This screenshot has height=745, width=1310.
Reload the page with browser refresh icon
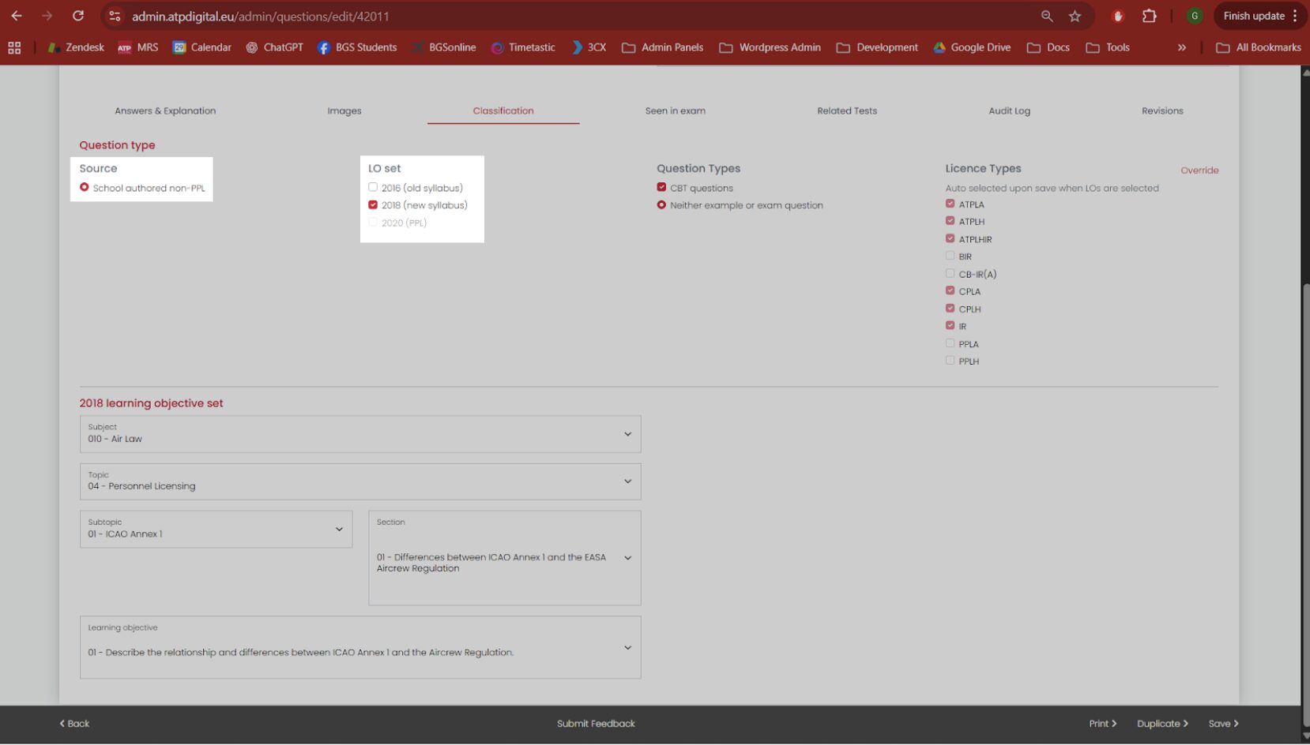(x=77, y=16)
